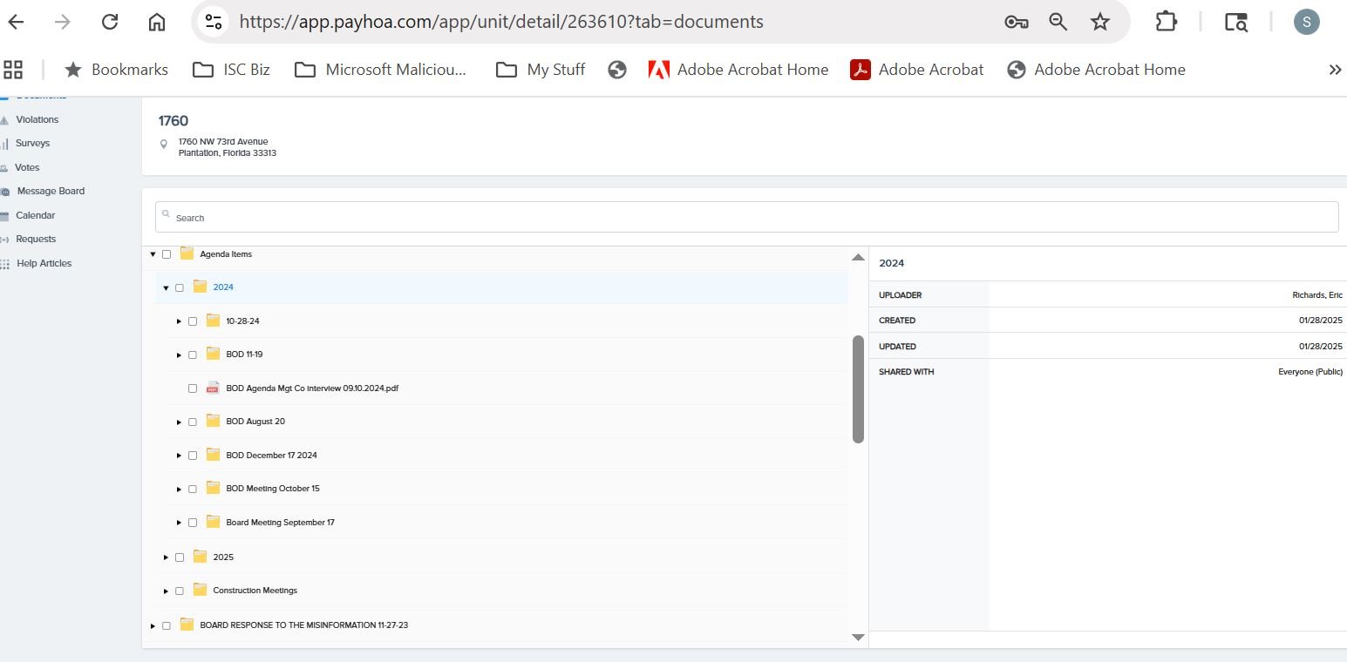The image size is (1347, 662).
Task: Expand the Construction Meetings folder
Action: click(166, 591)
